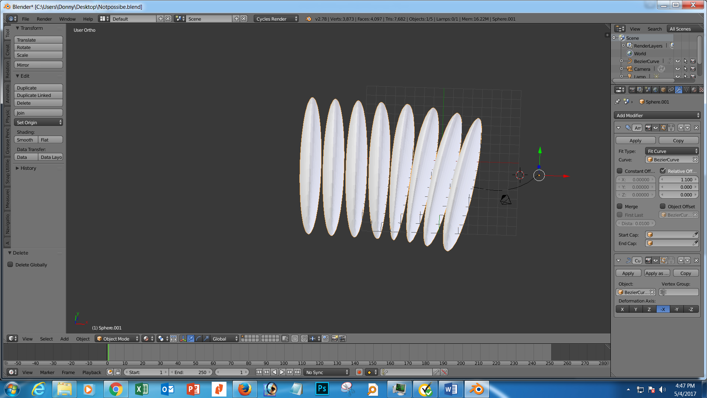Viewport: 707px width, 398px height.
Task: Click Copy button on Array modifier
Action: (x=678, y=140)
